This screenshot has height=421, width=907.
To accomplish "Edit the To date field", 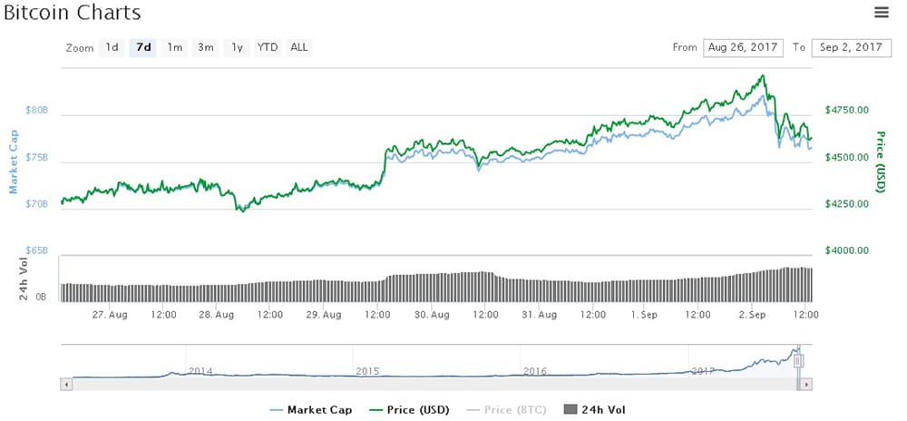I will tap(850, 47).
